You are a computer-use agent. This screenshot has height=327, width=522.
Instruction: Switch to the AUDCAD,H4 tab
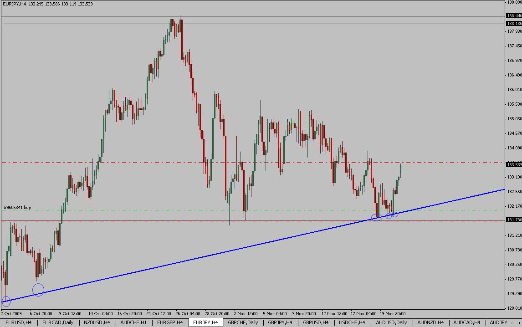[466, 322]
